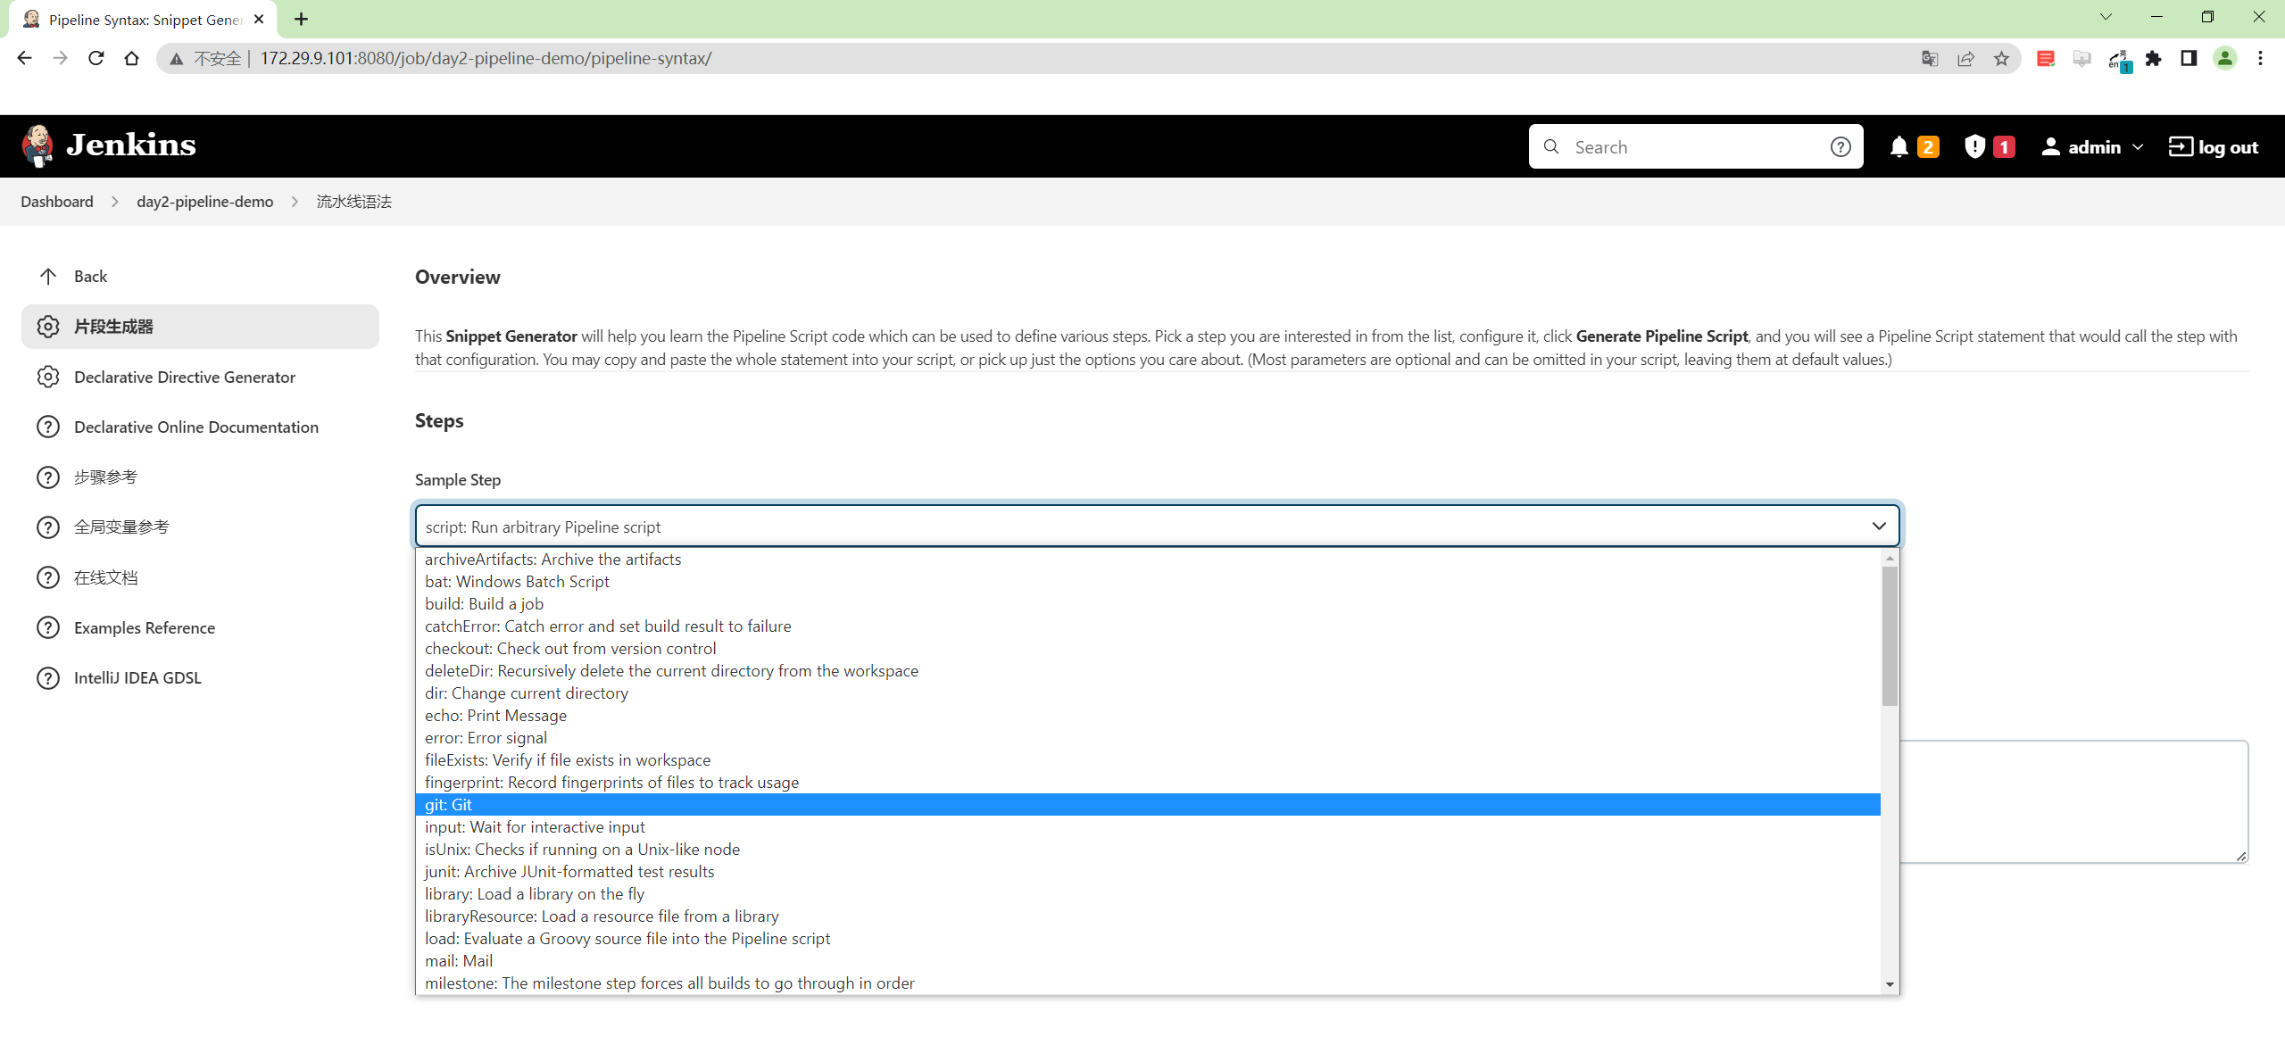Select 'checkout: Check out from version control'
This screenshot has height=1045, width=2285.
(x=1148, y=649)
